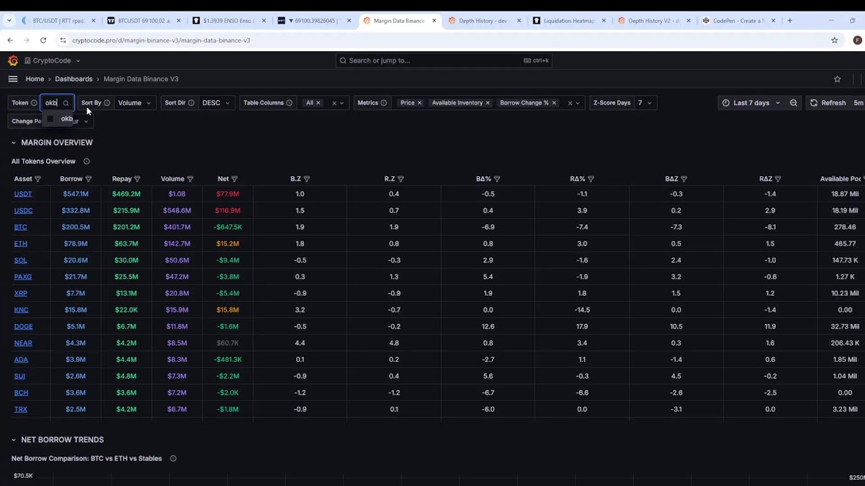Image resolution: width=865 pixels, height=486 pixels.
Task: Click All Tokens Overview info icon
Action: pos(86,161)
